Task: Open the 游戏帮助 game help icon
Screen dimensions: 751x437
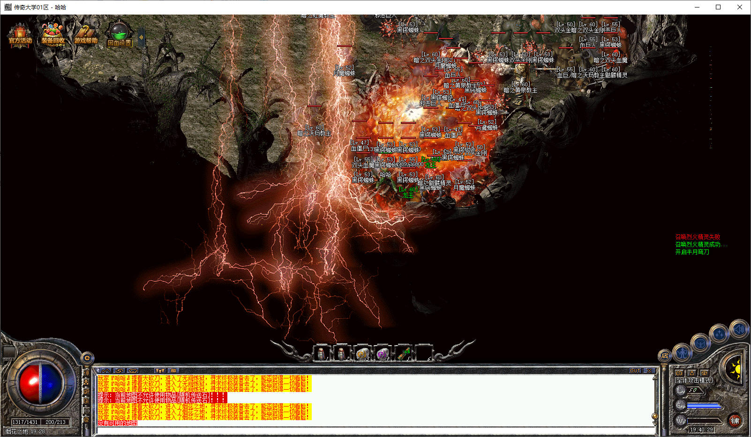Action: click(x=86, y=34)
